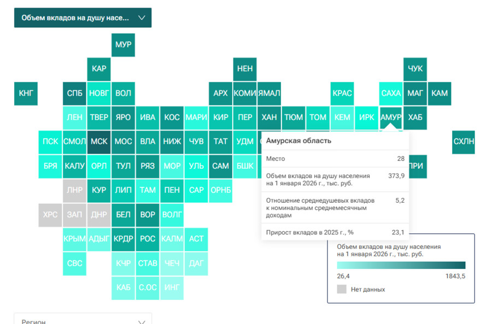492x324 pixels.
Task: Click the grey ХРС no-data tile
Action: click(x=50, y=215)
